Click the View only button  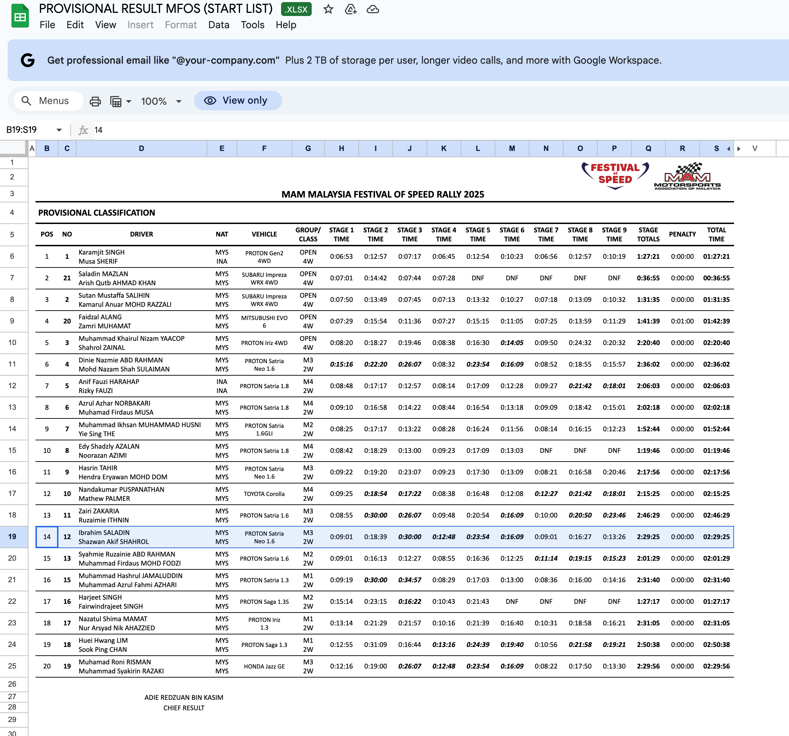click(x=238, y=101)
